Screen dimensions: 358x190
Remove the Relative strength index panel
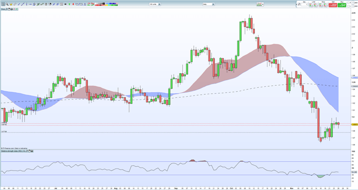pyautogui.click(x=32, y=151)
